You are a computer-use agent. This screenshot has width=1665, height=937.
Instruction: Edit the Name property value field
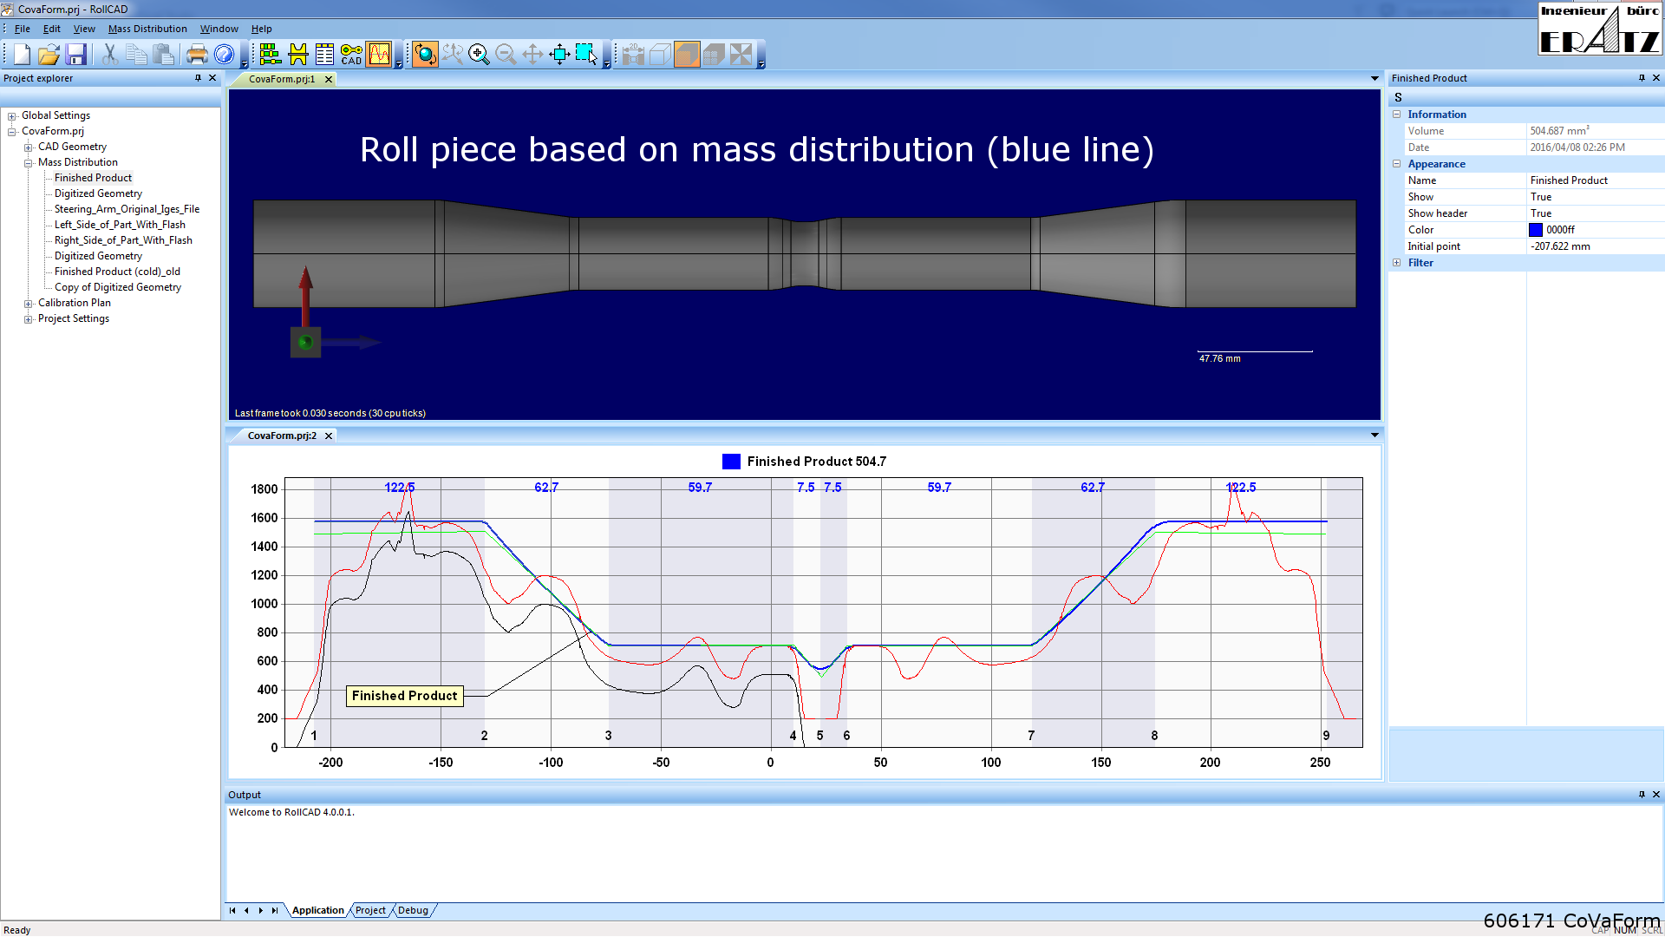[x=1596, y=180]
